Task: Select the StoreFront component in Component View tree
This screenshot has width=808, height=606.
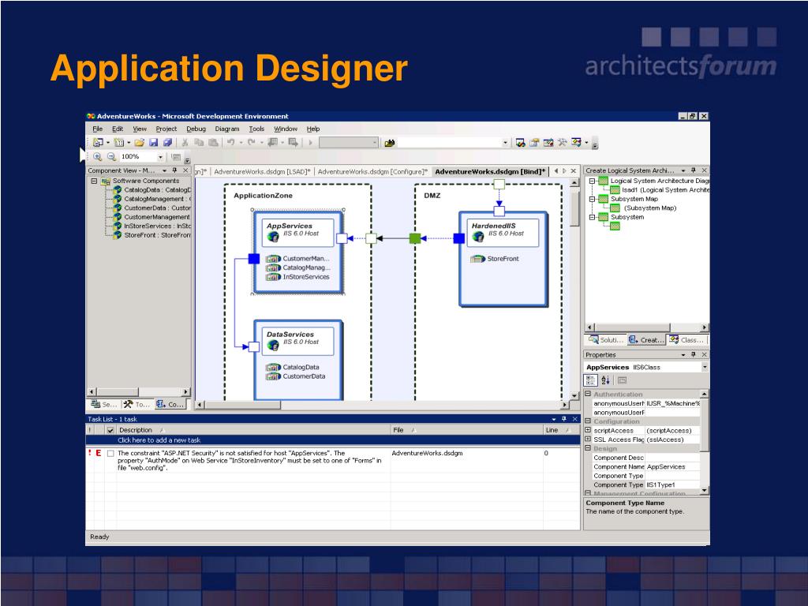Action: 157,235
